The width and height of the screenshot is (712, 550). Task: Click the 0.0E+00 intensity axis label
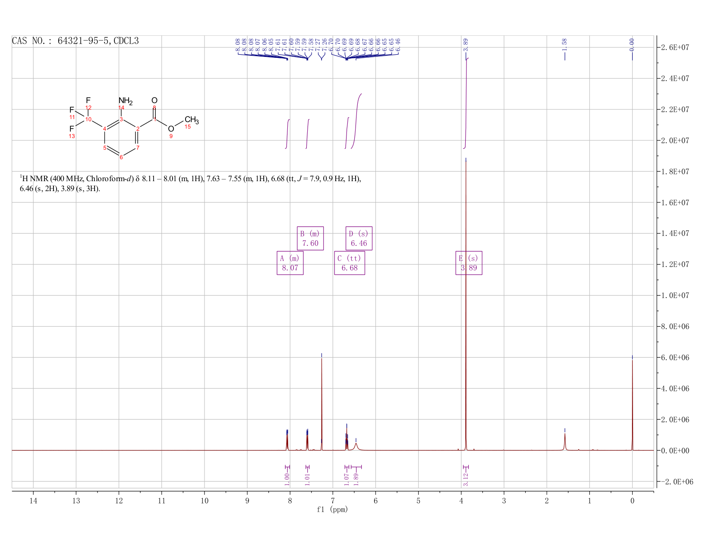(675, 450)
